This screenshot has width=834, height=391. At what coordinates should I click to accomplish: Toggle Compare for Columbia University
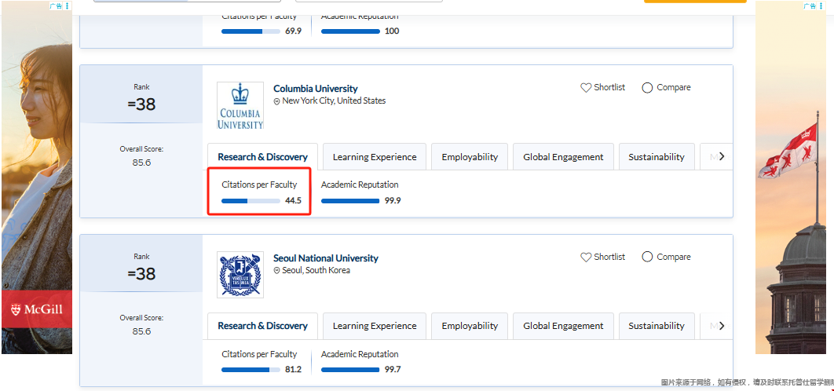(647, 88)
